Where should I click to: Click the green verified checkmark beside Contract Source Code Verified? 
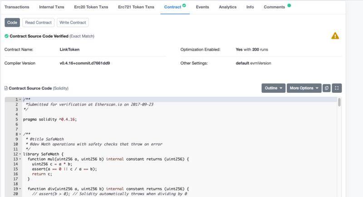click(6, 36)
